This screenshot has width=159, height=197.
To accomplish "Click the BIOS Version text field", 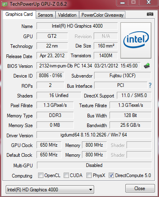I will (x=88, y=66).
